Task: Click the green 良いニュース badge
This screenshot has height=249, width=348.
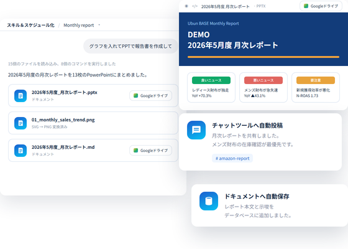Action: click(x=211, y=80)
